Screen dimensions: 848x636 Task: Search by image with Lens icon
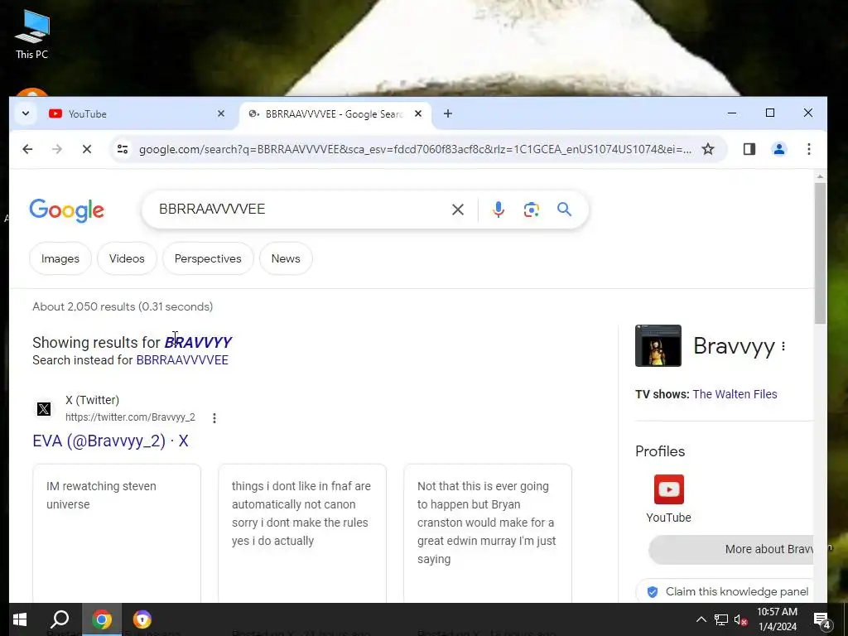[x=531, y=210]
